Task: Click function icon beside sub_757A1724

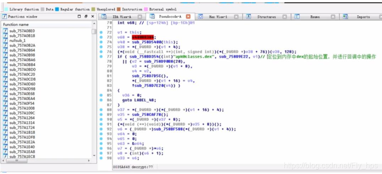Action: tap(6, 127)
